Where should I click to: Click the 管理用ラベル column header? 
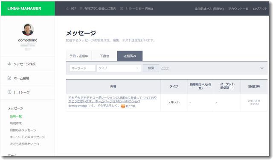coord(200,86)
